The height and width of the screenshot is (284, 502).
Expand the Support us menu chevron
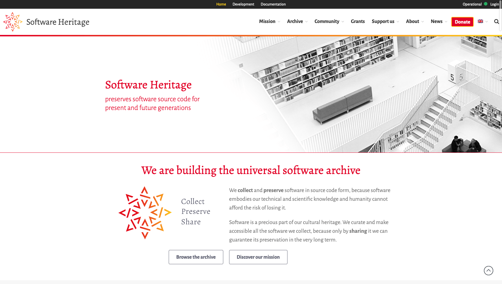(398, 22)
